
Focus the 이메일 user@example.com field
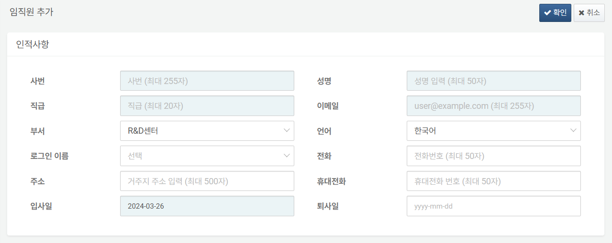(x=494, y=106)
